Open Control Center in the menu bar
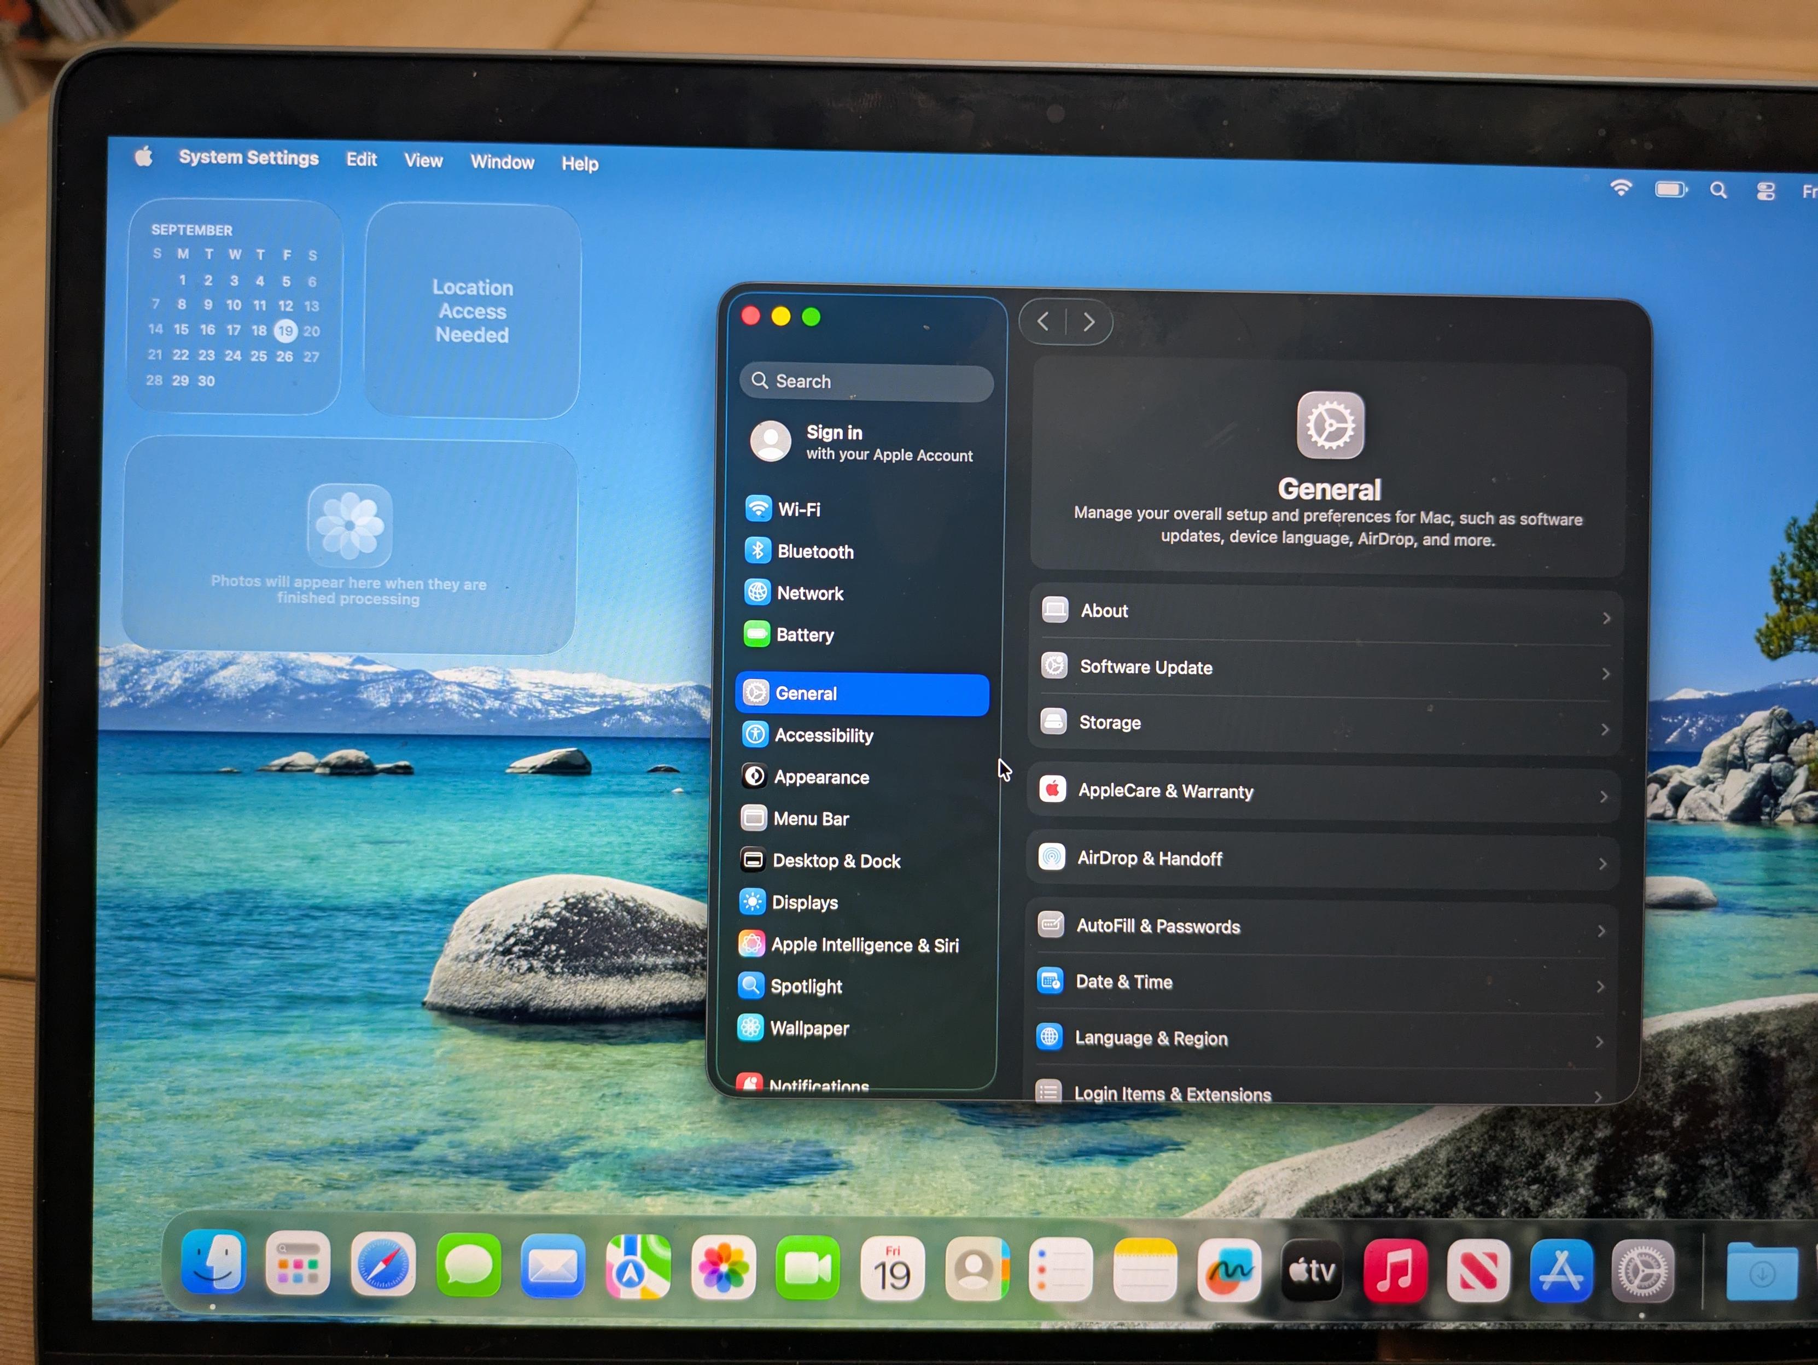This screenshot has height=1365, width=1818. (1765, 191)
